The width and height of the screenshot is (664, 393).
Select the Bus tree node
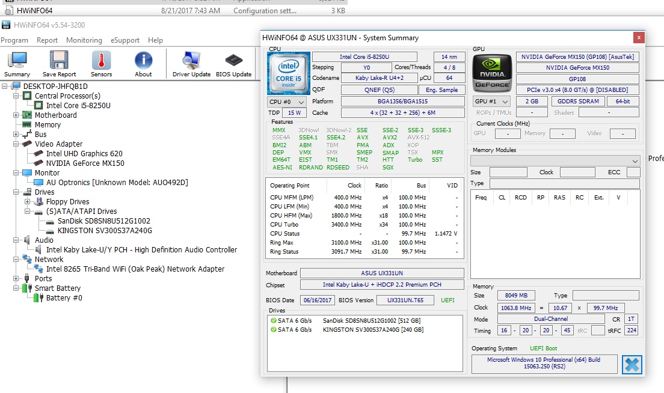(40, 135)
